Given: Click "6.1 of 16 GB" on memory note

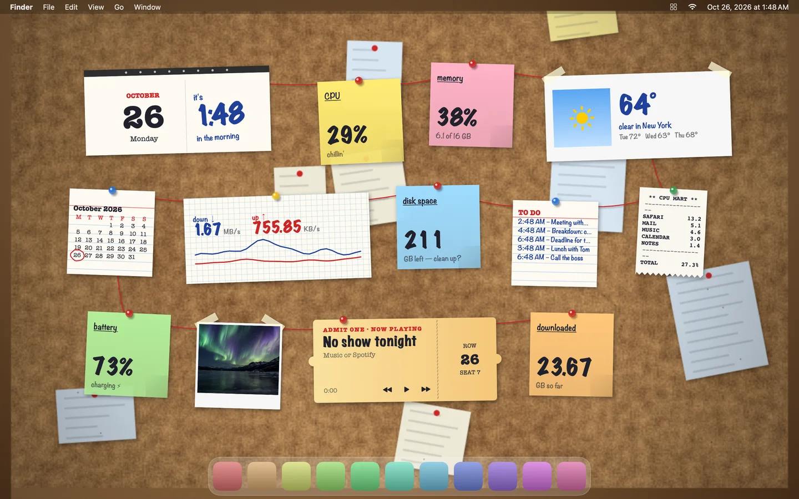Looking at the screenshot, I should (x=453, y=136).
